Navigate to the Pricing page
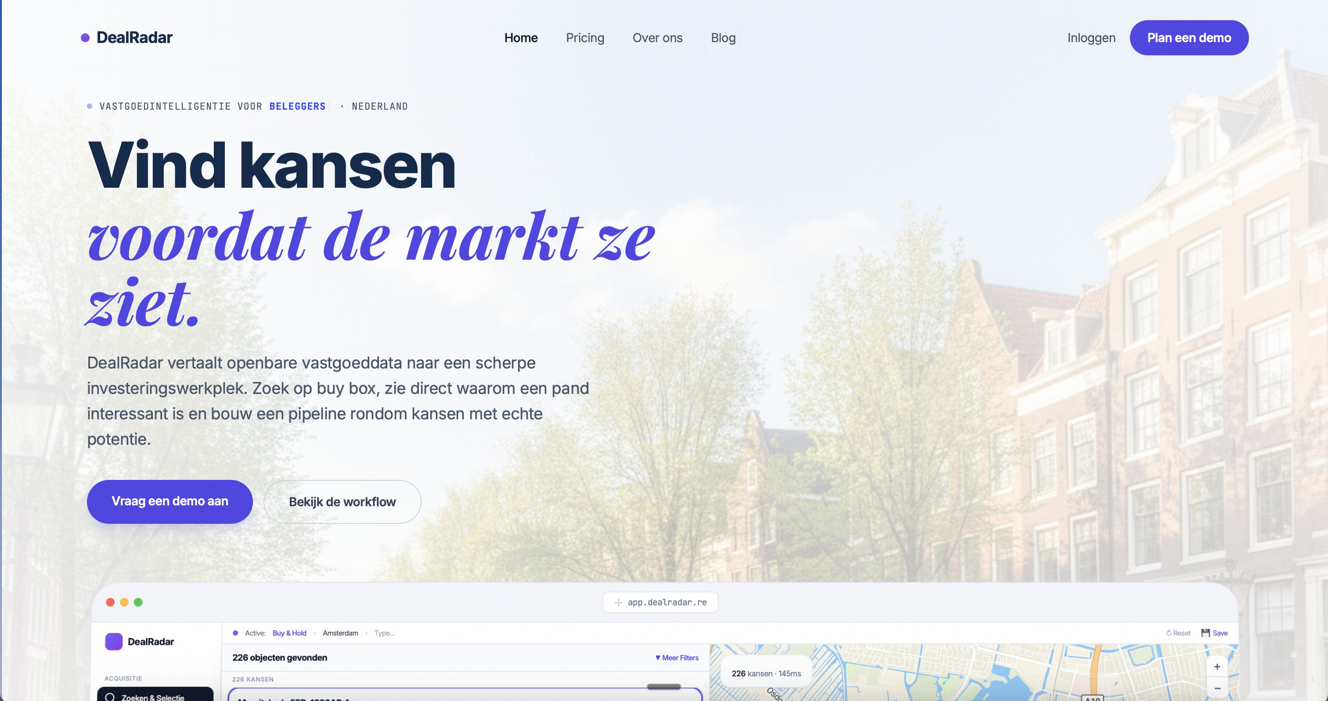 pos(585,38)
